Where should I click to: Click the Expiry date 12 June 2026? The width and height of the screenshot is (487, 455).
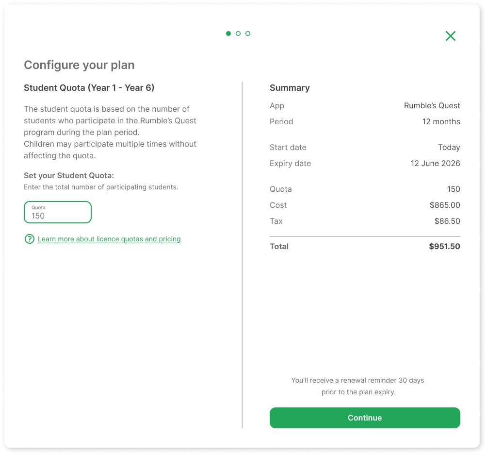click(x=435, y=163)
